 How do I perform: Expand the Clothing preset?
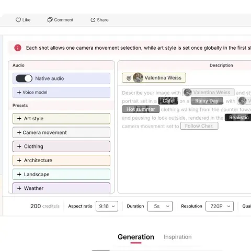(x=61, y=146)
